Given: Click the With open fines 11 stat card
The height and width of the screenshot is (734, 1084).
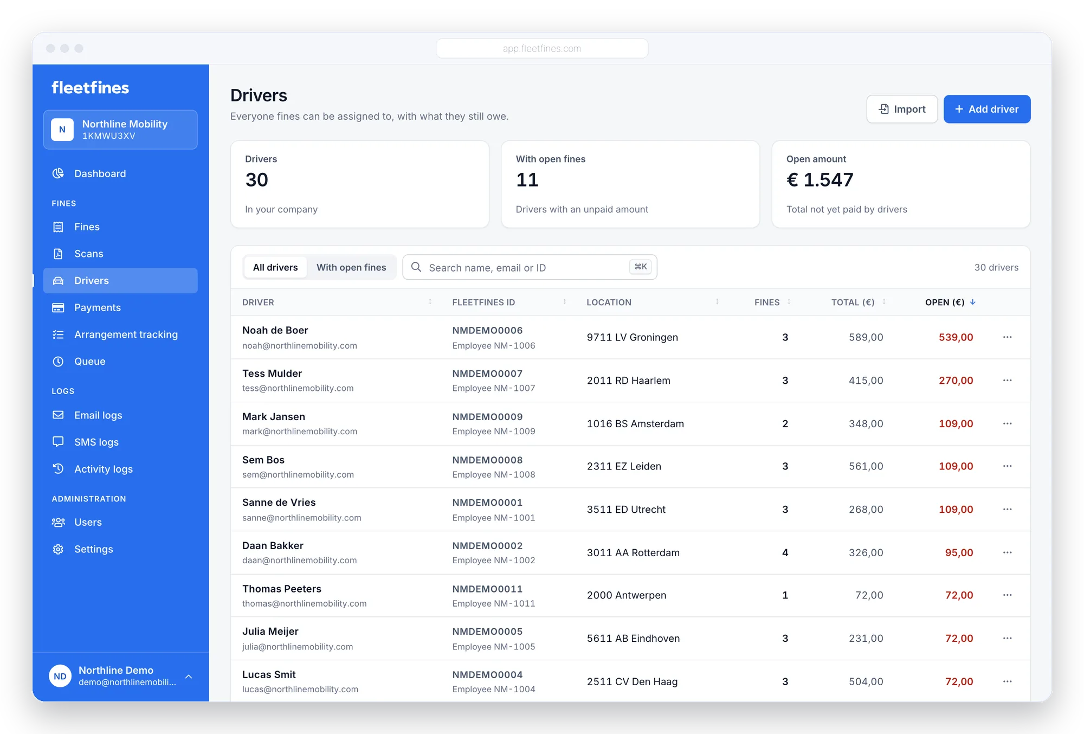Looking at the screenshot, I should tap(630, 184).
